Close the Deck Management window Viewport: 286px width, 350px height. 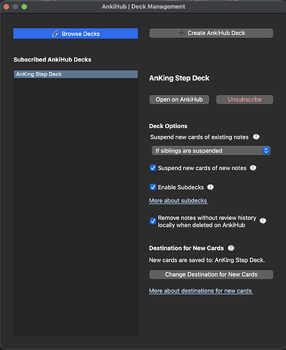click(x=6, y=7)
